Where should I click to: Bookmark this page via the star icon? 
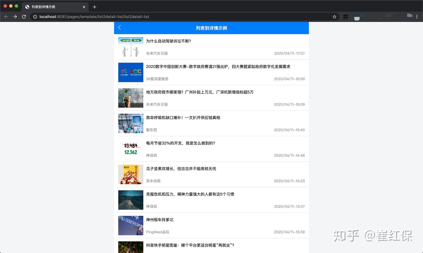coord(334,17)
